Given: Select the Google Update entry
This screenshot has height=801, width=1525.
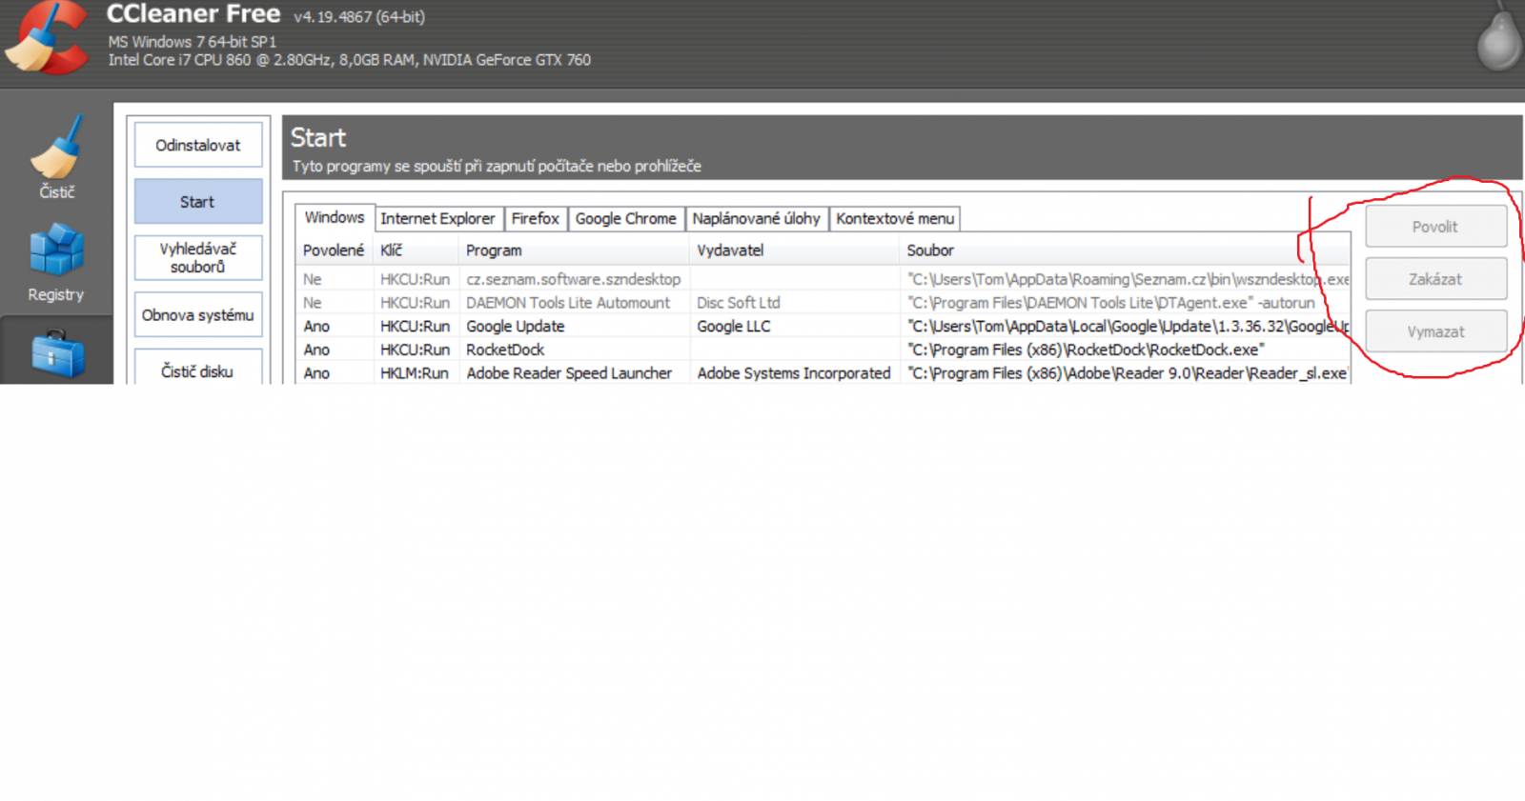Looking at the screenshot, I should coord(516,326).
